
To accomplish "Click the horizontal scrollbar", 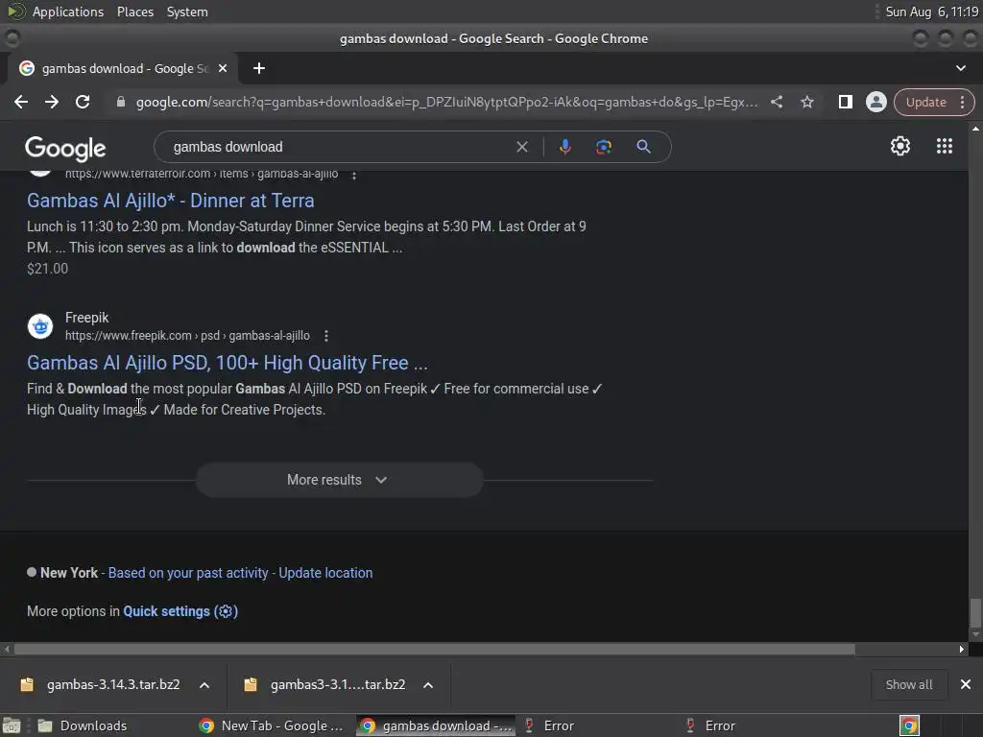I will pos(435,650).
